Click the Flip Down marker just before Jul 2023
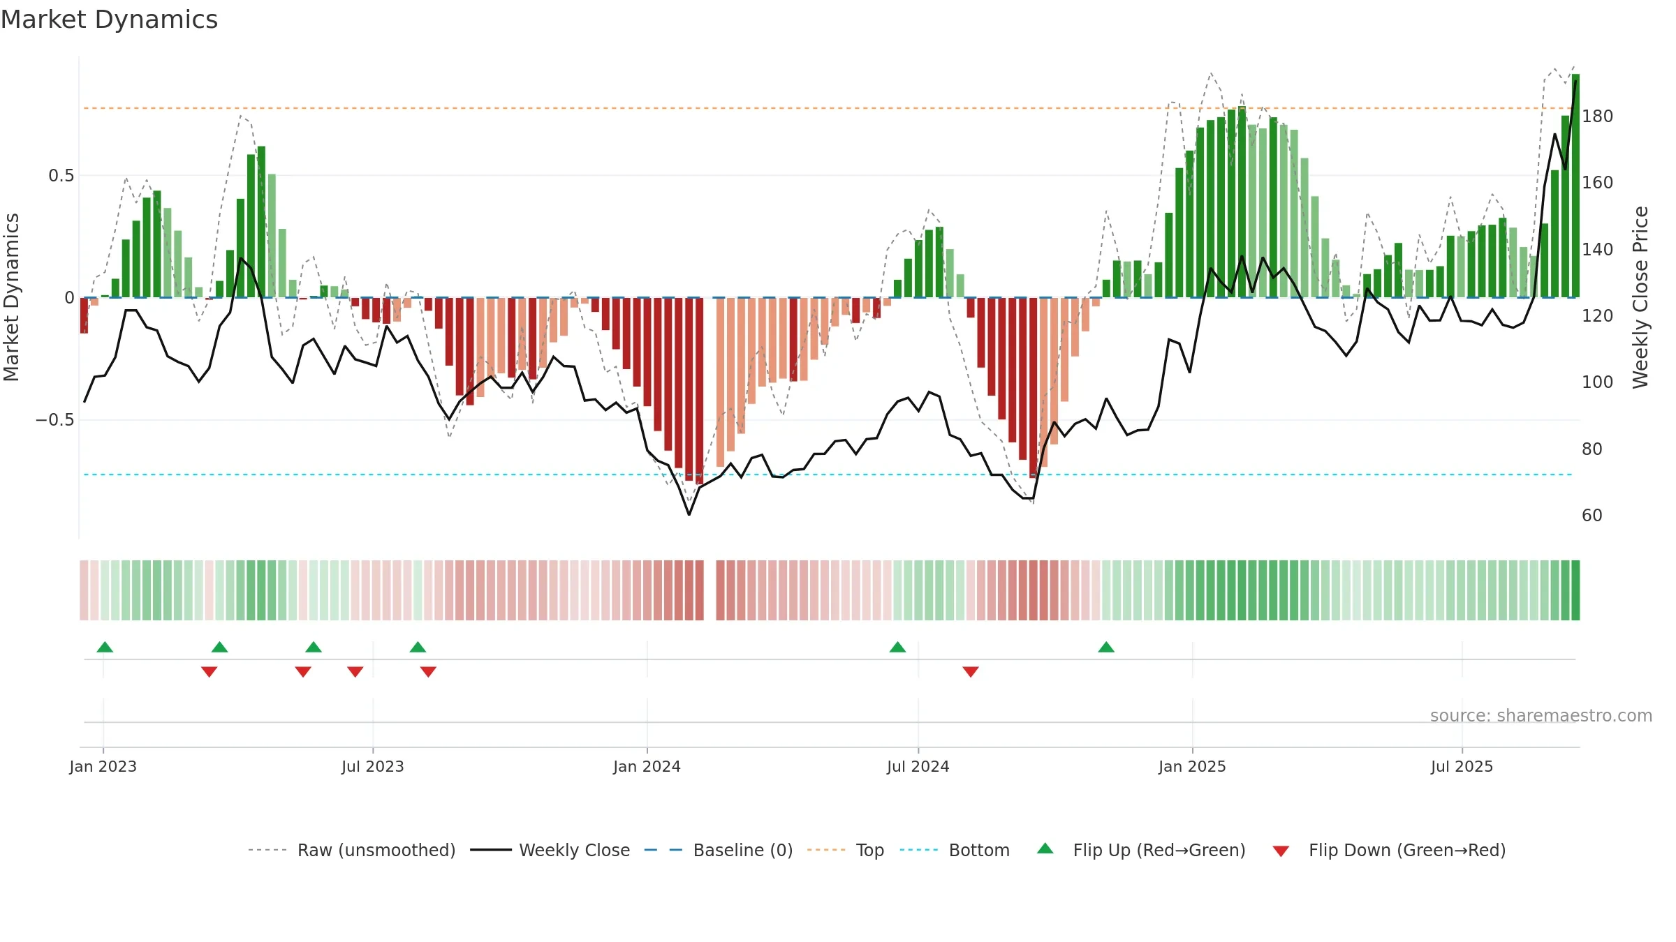Screen dimensions: 1676x942 pos(355,672)
